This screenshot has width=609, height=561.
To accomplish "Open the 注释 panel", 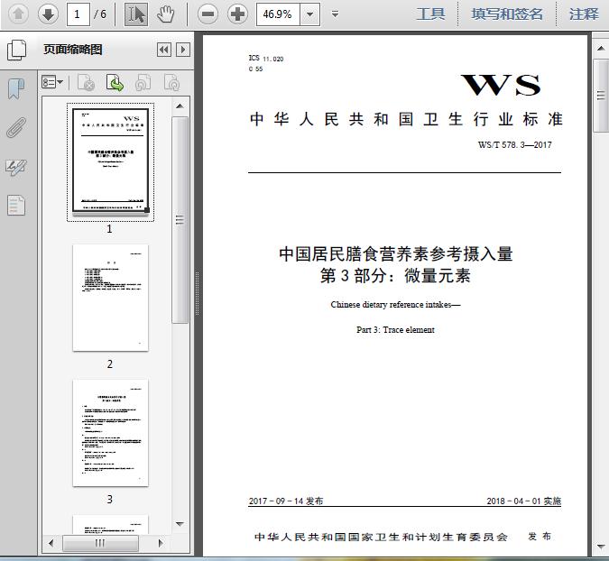I will pos(584,14).
